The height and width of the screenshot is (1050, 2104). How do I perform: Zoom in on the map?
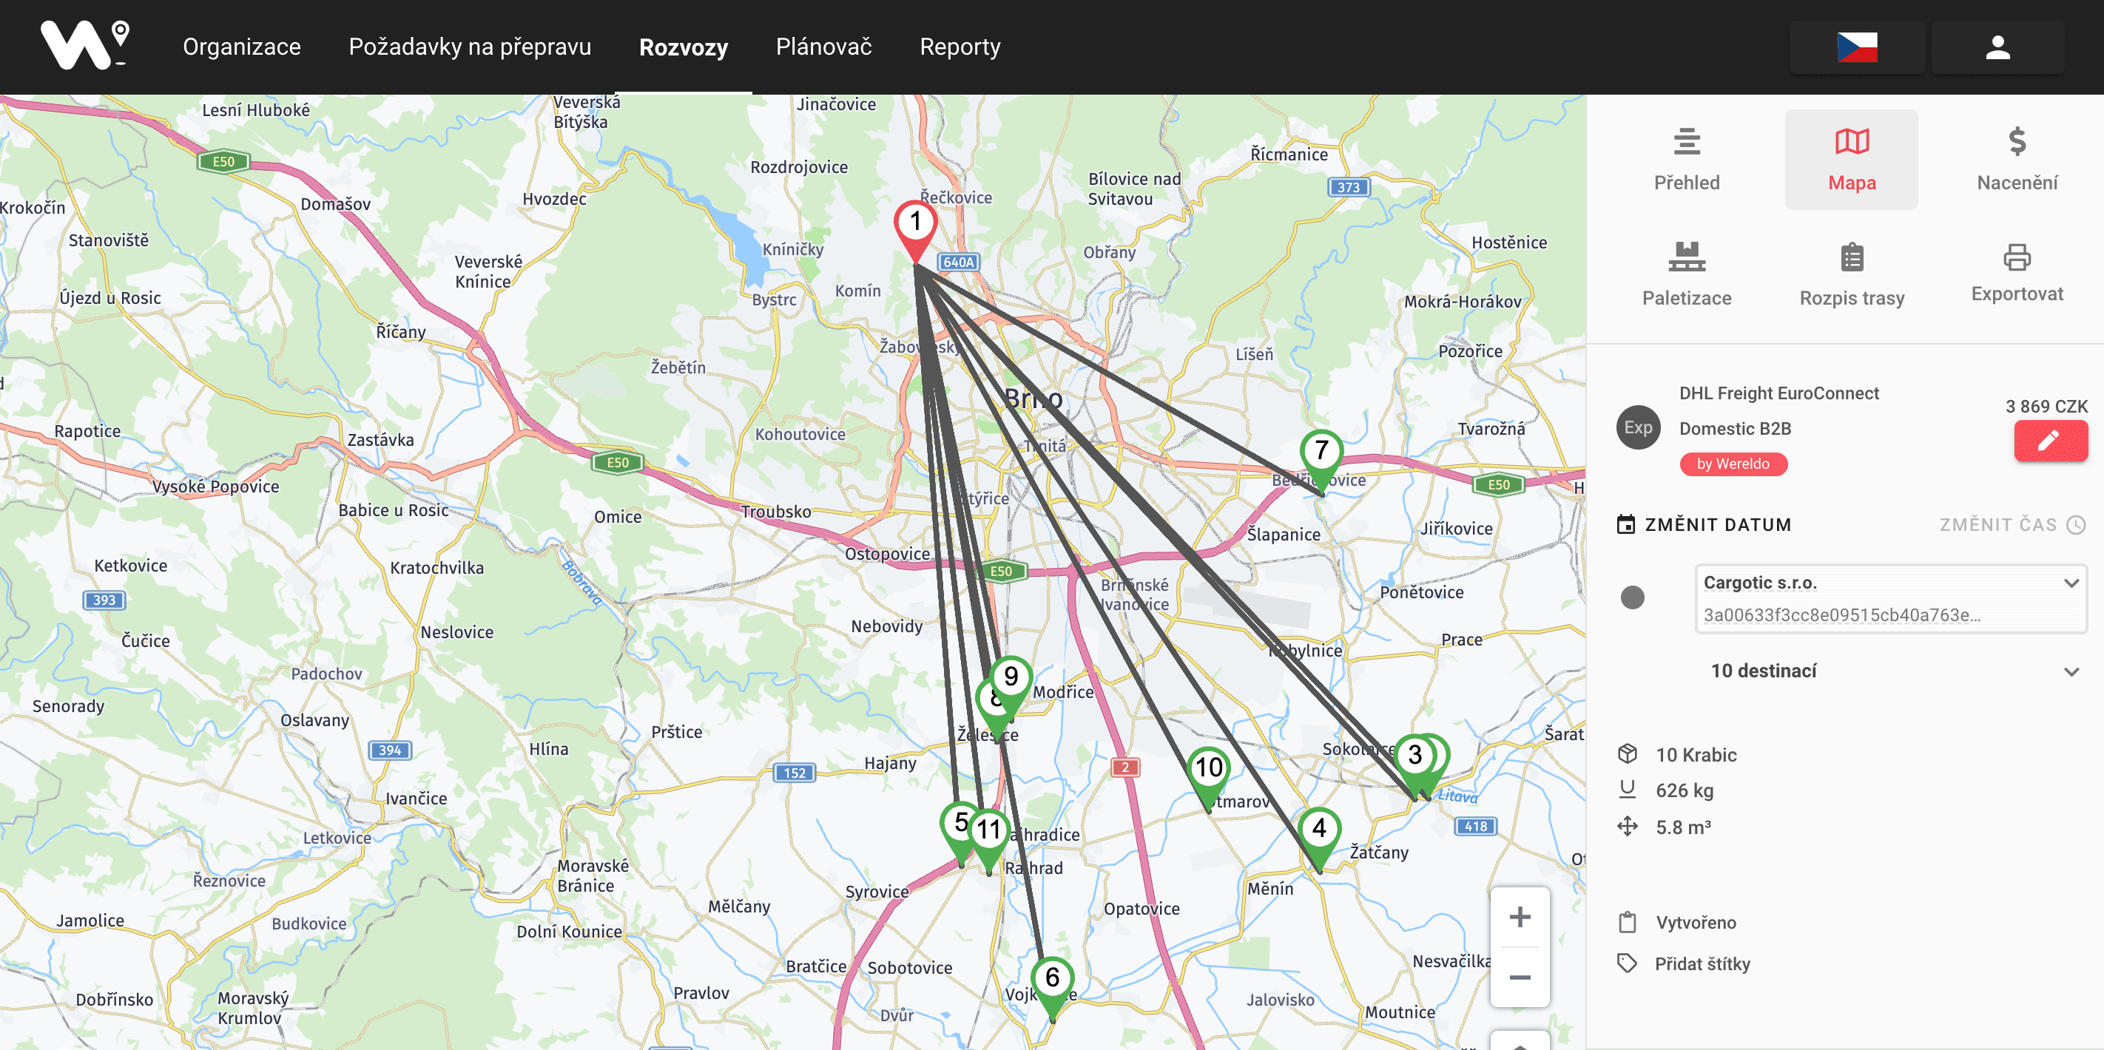(x=1520, y=917)
